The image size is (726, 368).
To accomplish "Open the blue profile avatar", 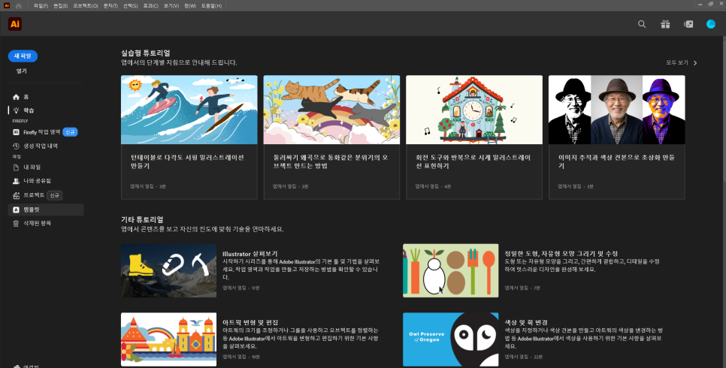I will [711, 24].
